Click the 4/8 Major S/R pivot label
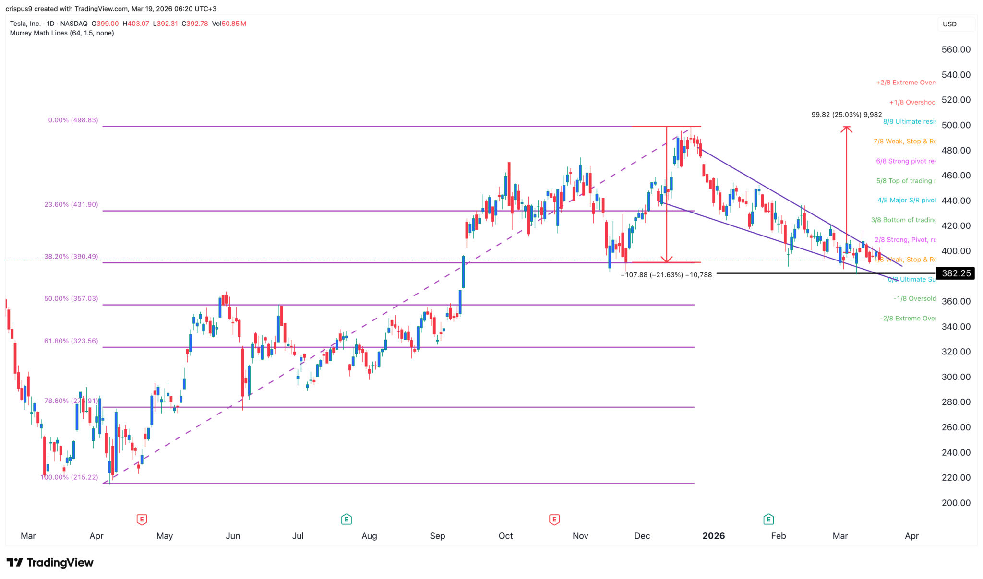 (x=906, y=201)
